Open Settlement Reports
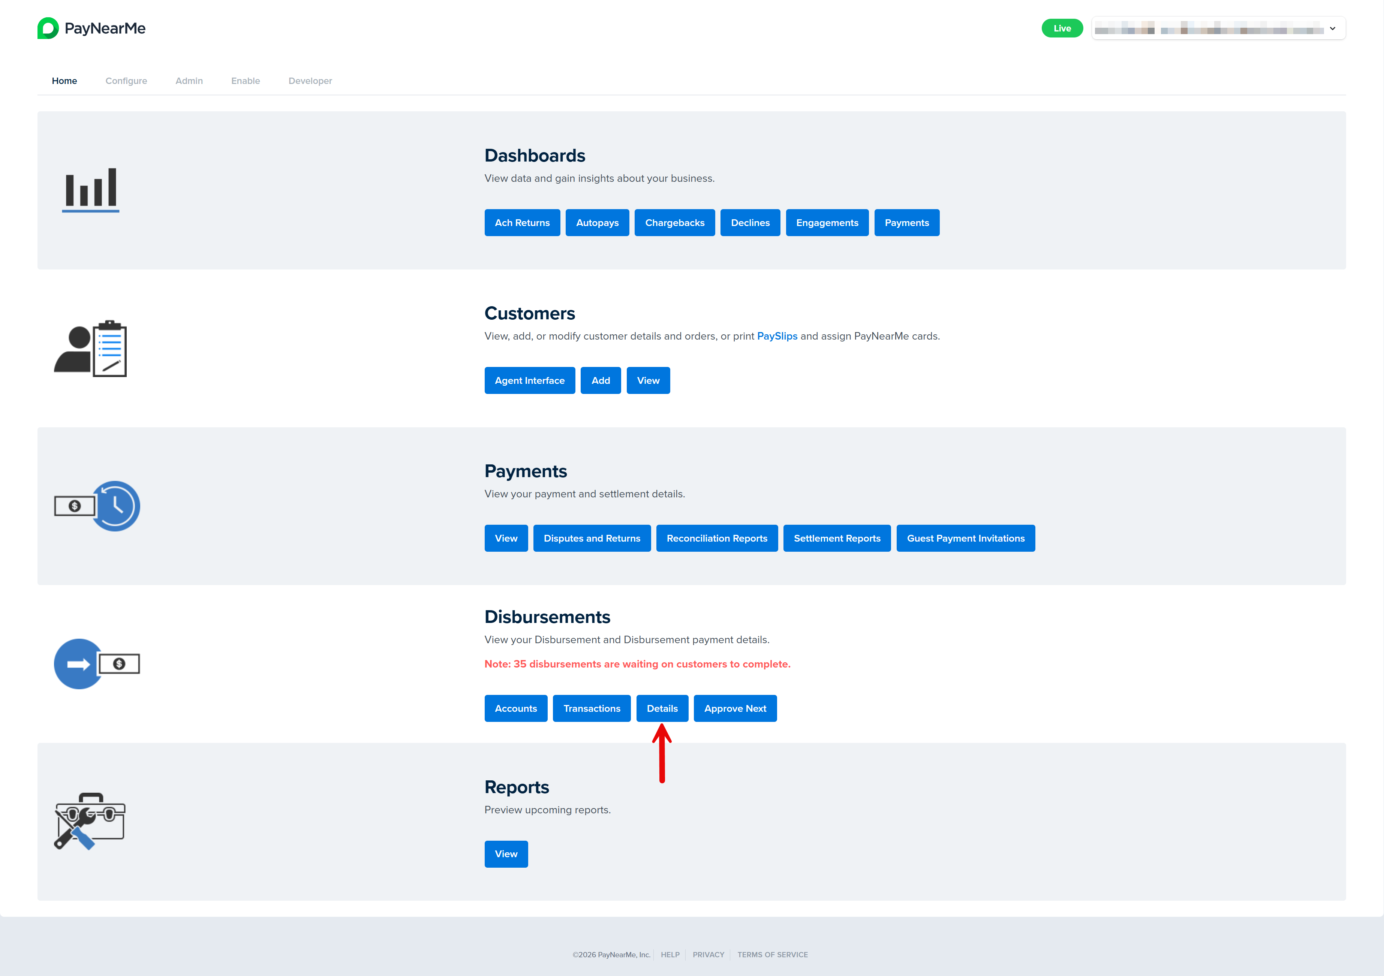 click(837, 538)
